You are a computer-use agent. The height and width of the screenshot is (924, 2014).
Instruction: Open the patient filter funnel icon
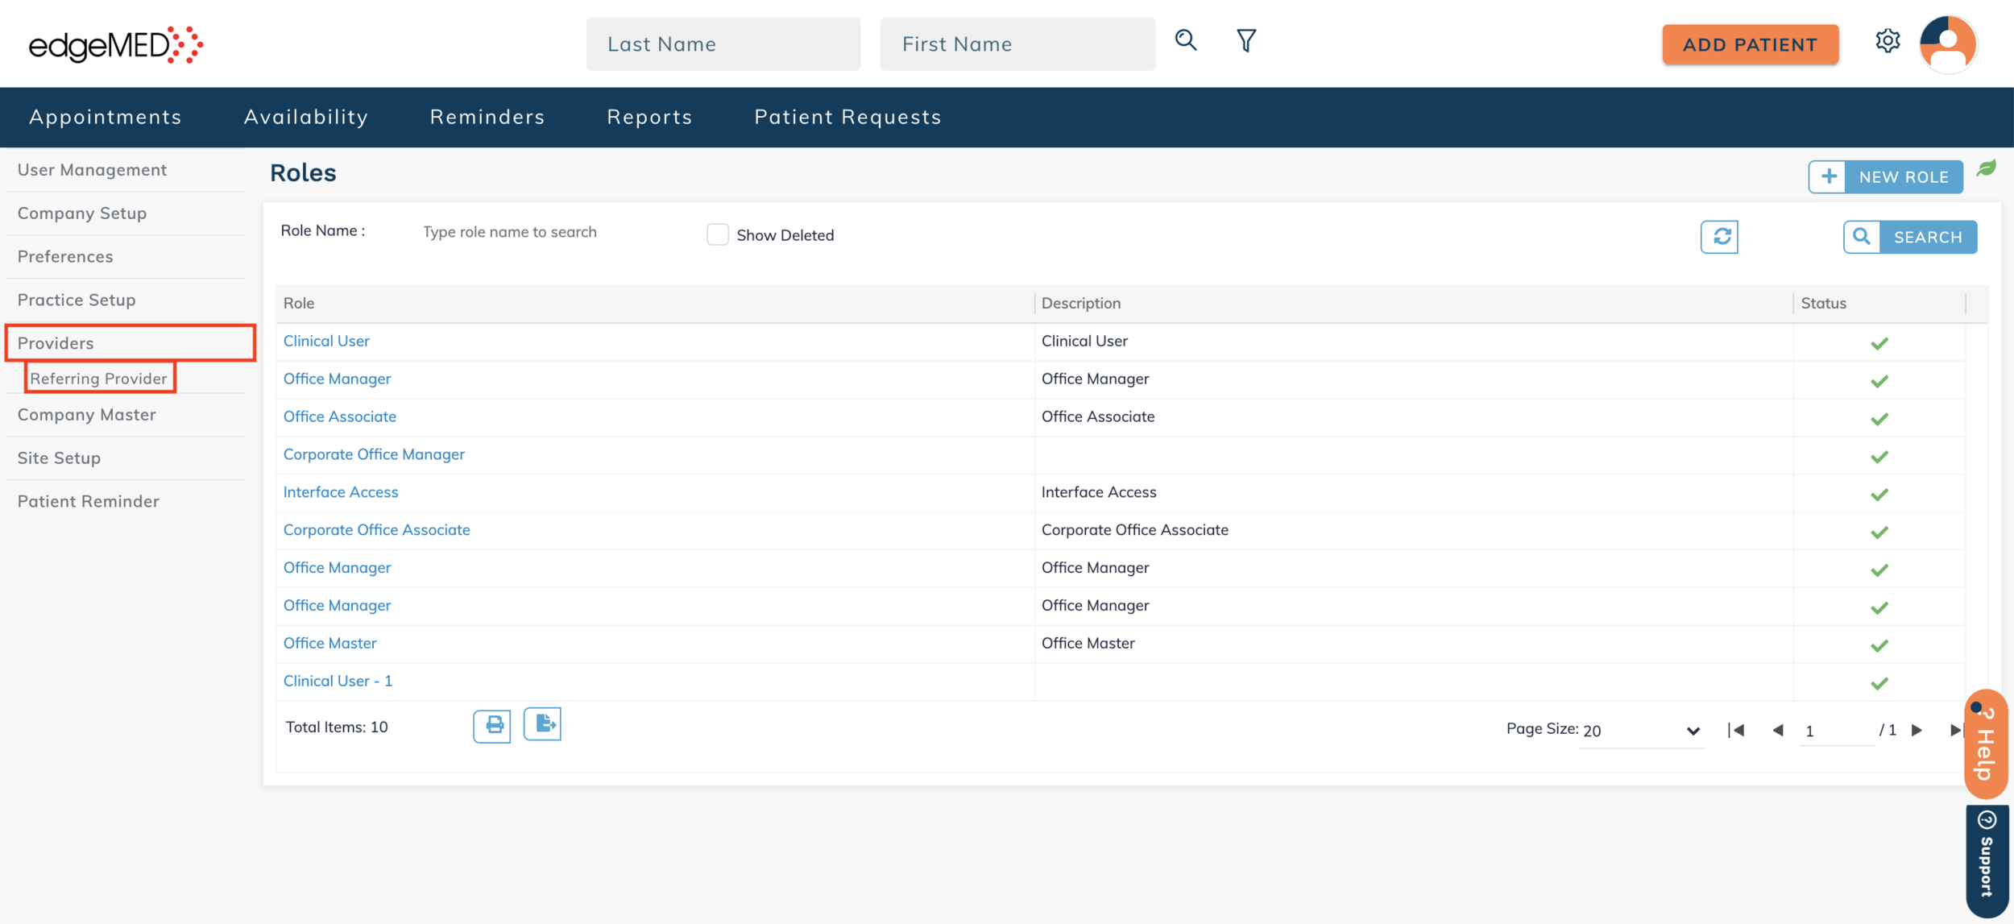tap(1245, 40)
